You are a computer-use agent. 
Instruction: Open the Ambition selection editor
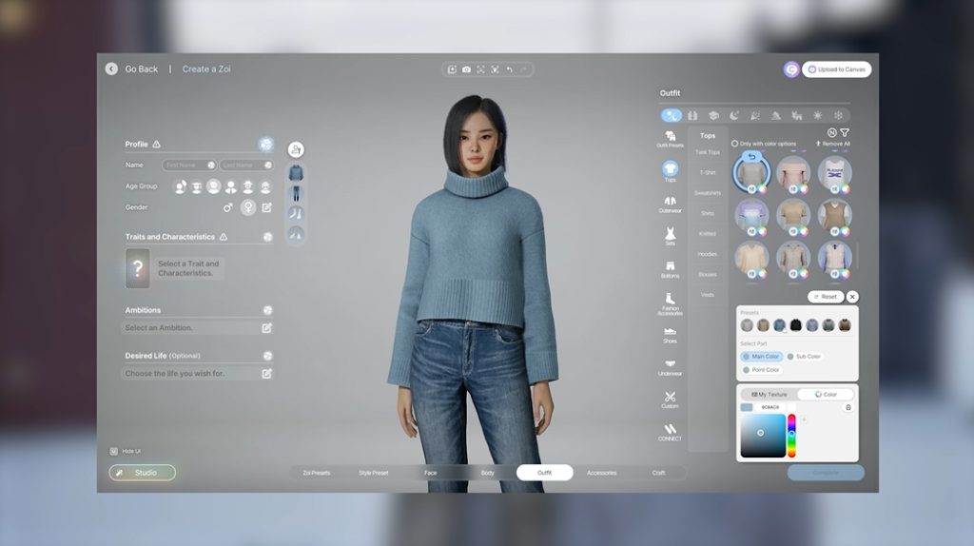point(267,328)
